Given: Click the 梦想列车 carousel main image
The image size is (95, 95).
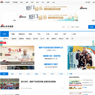Looking at the screenshot, I should click(17, 55).
